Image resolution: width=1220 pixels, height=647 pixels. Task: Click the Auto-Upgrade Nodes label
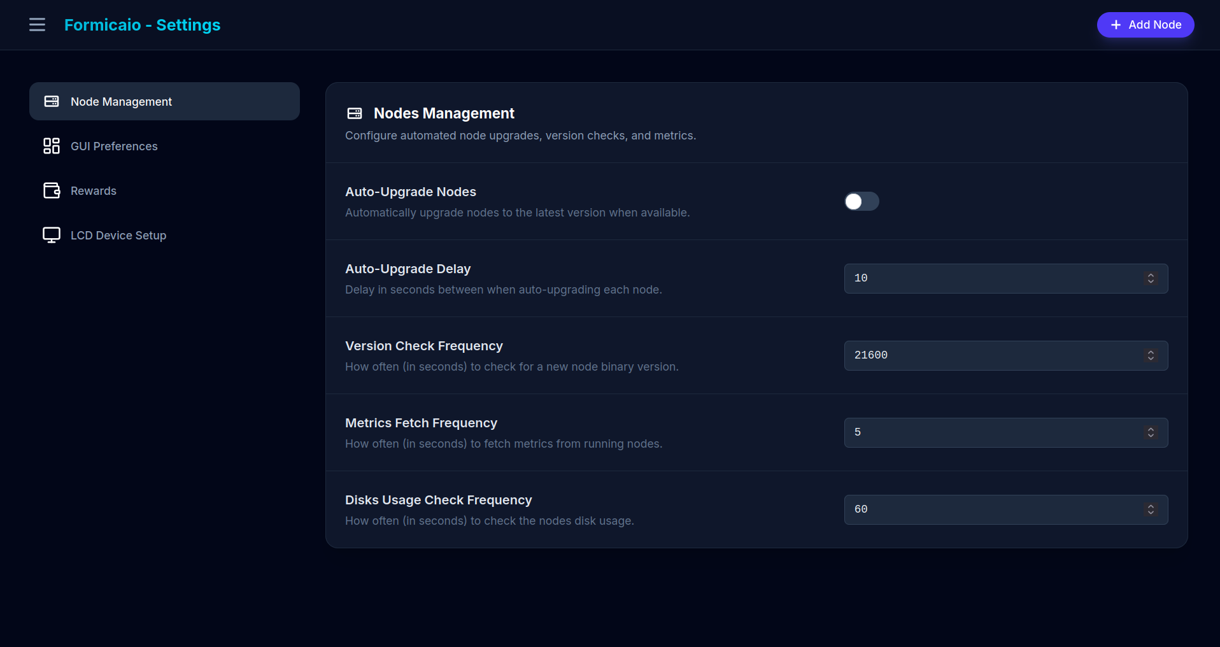[x=411, y=192]
